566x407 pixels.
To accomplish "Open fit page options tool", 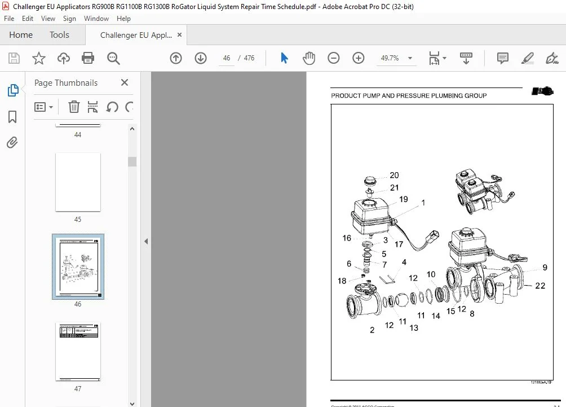I will click(434, 58).
